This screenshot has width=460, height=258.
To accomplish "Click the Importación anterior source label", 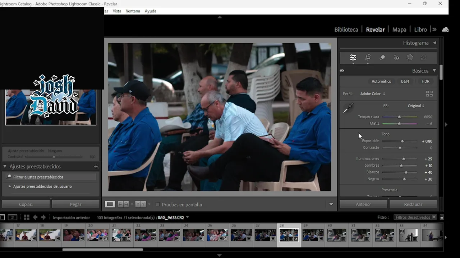I will [x=72, y=218].
